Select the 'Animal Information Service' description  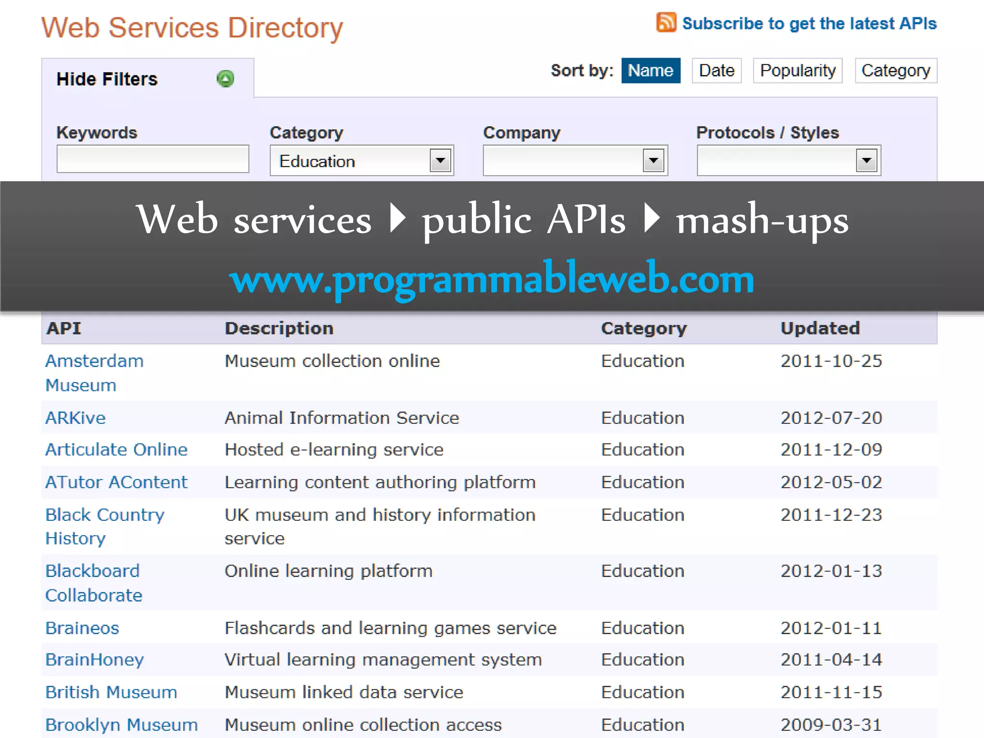tap(342, 418)
